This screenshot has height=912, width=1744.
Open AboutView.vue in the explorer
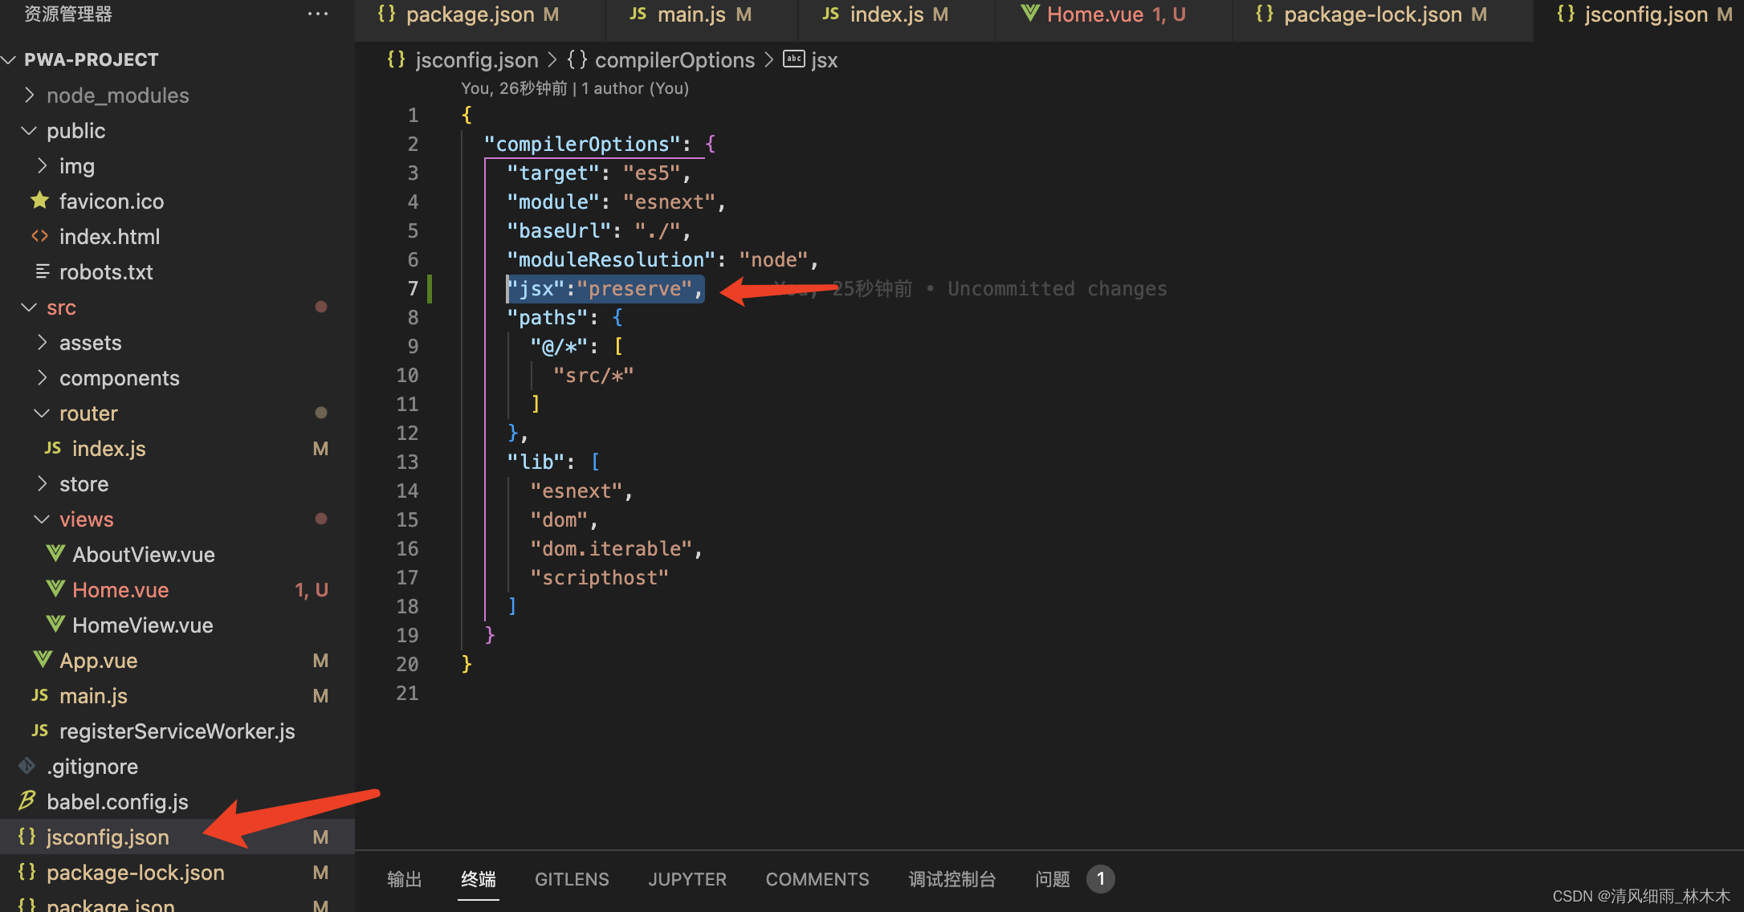144,554
